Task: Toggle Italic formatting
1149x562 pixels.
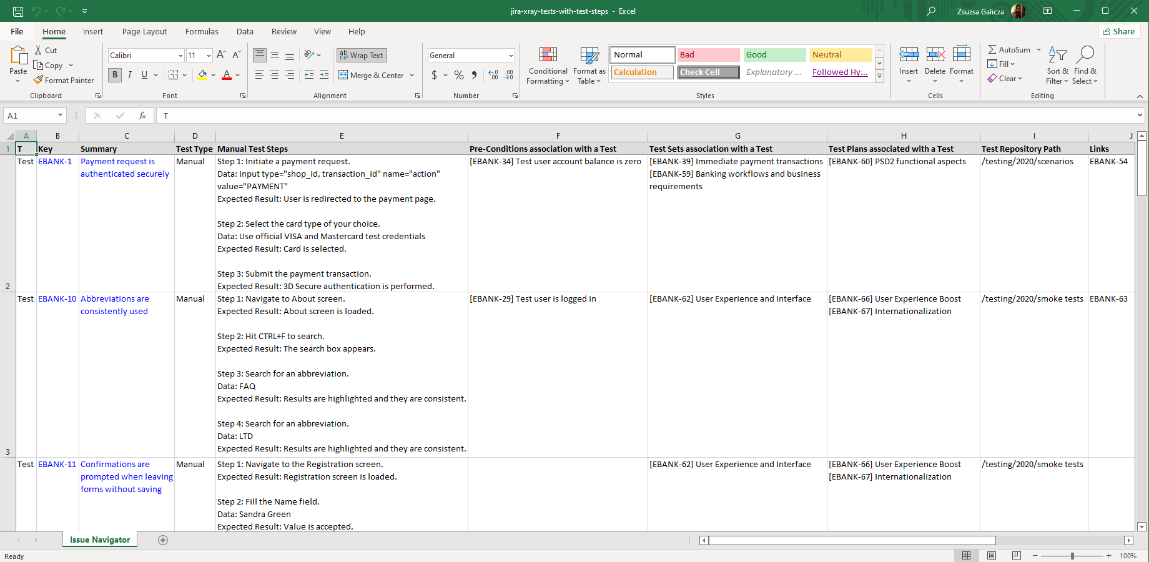Action: click(130, 75)
